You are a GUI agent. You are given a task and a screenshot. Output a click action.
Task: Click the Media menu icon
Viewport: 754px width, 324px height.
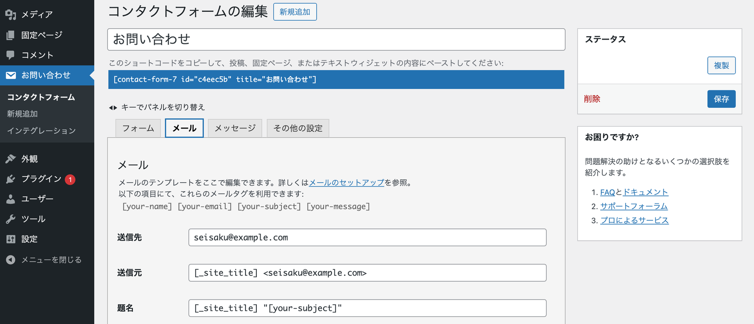[x=11, y=15]
